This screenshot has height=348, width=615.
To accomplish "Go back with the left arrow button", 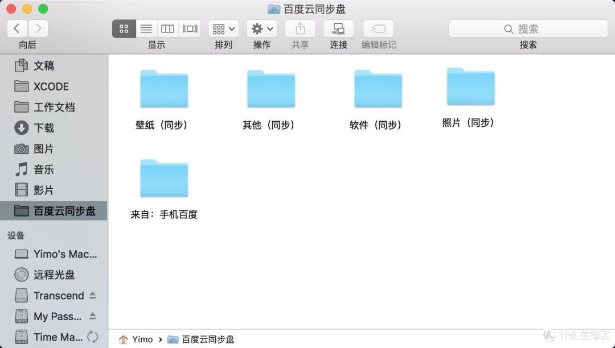I will pyautogui.click(x=17, y=28).
